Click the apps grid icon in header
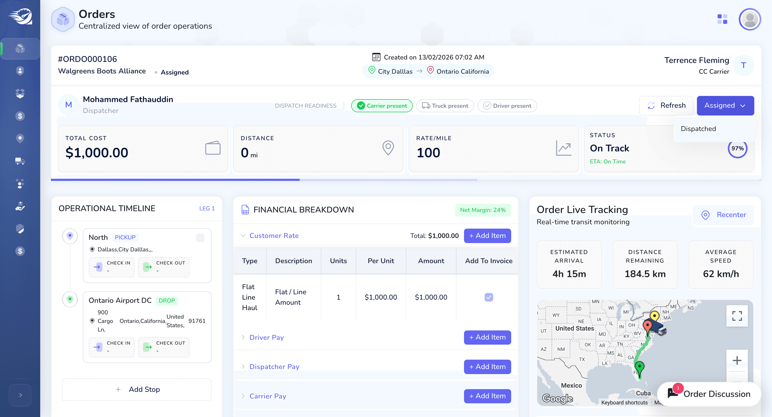 (722, 19)
